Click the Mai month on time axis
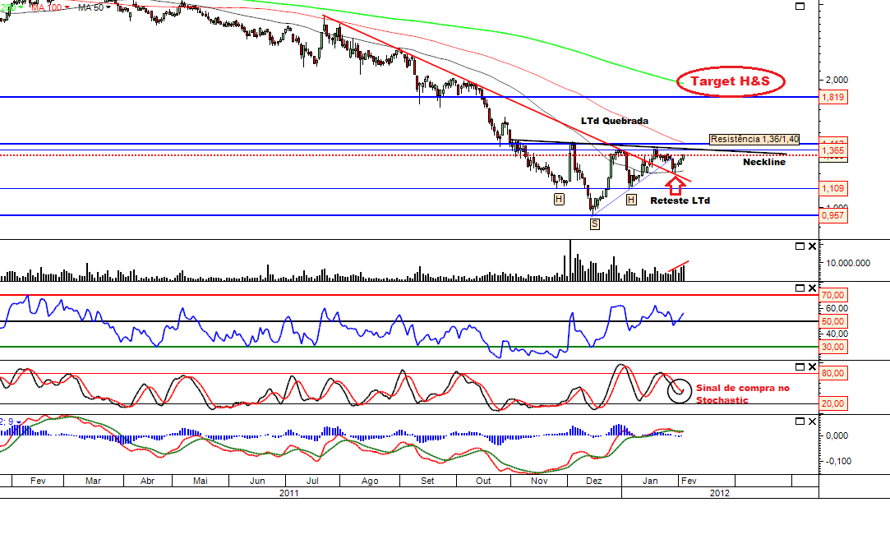Image resolution: width=890 pixels, height=539 pixels. [x=201, y=481]
